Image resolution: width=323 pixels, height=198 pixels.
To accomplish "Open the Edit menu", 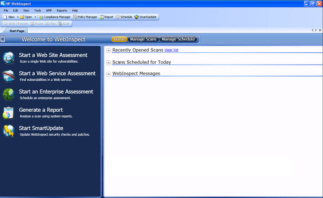I will [15, 10].
